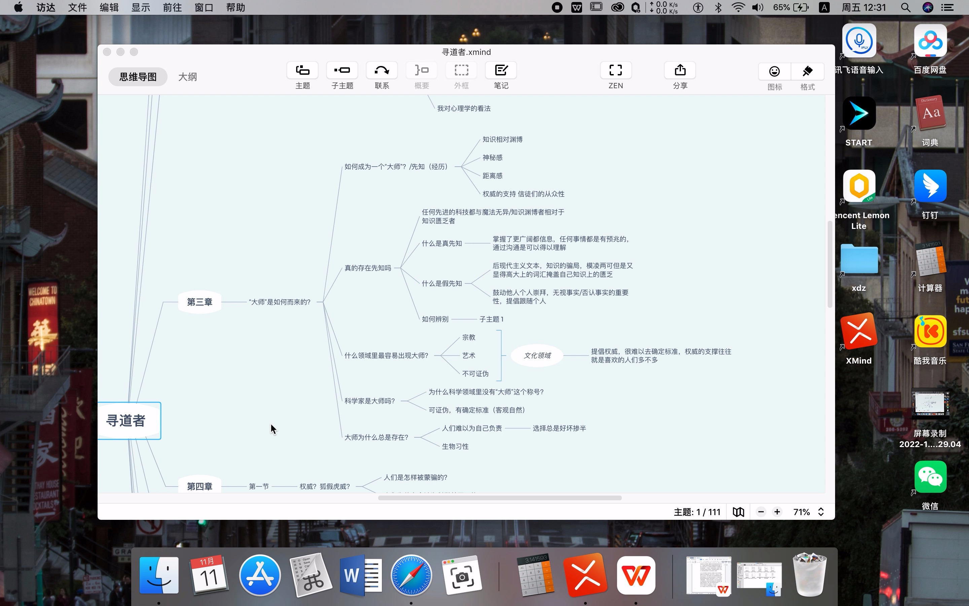Open the 帮助 menu
The height and width of the screenshot is (606, 969).
tap(236, 8)
